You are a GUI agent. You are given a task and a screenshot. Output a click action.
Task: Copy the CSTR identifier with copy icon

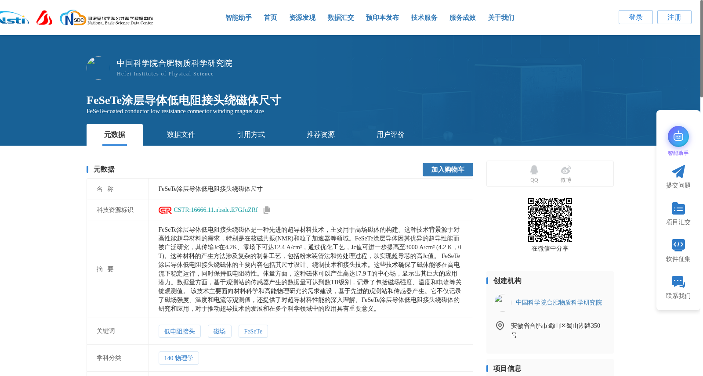[x=266, y=210]
